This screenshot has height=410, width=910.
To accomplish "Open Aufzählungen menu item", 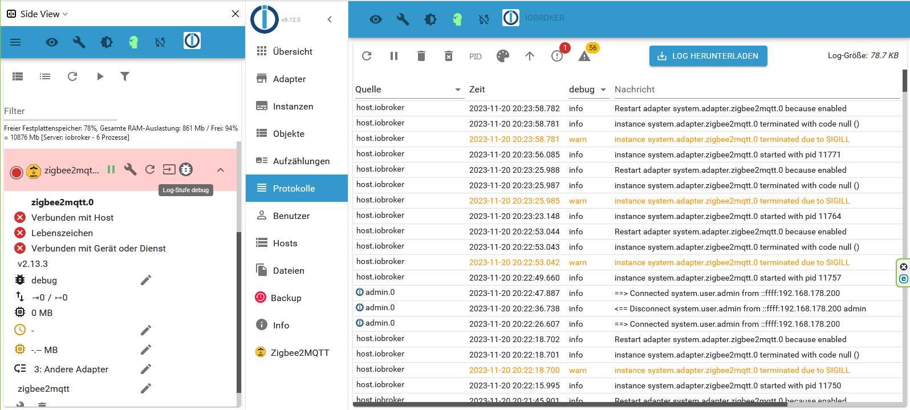I will coord(296,161).
